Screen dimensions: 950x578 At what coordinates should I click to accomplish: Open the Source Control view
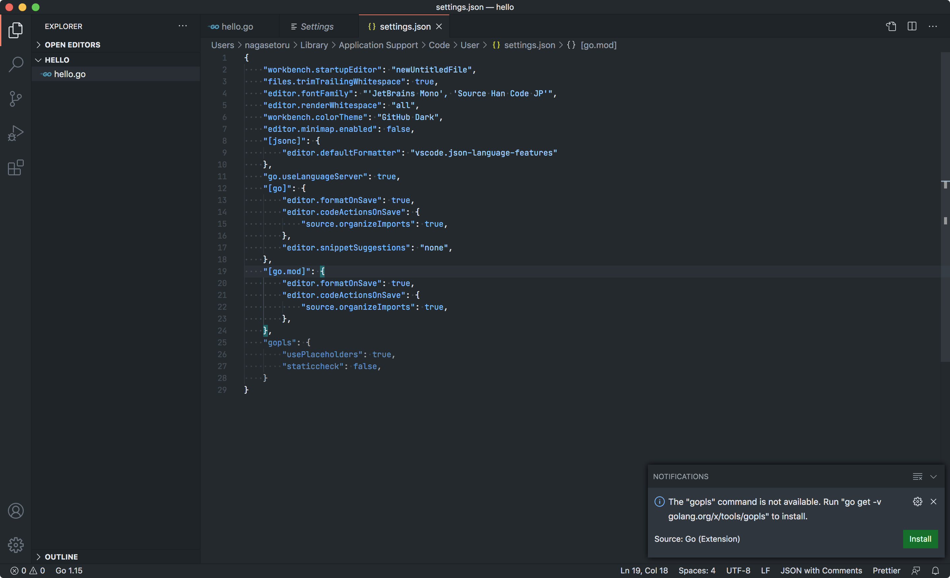coord(16,99)
